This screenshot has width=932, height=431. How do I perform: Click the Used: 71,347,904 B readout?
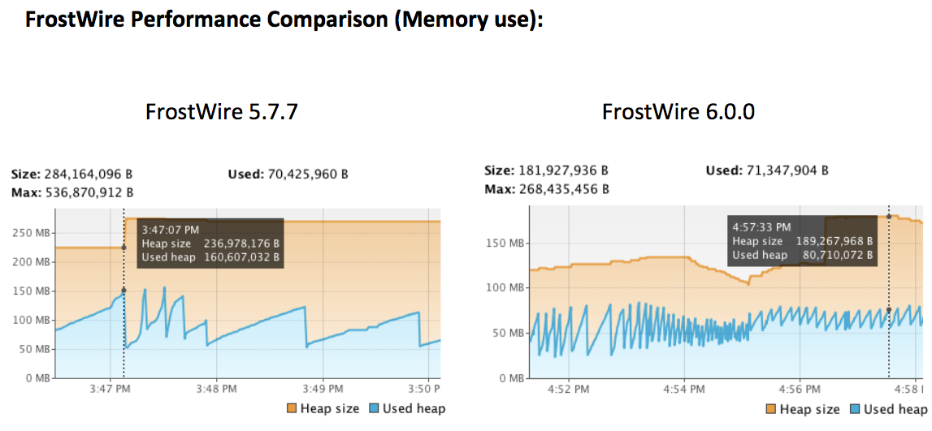767,170
